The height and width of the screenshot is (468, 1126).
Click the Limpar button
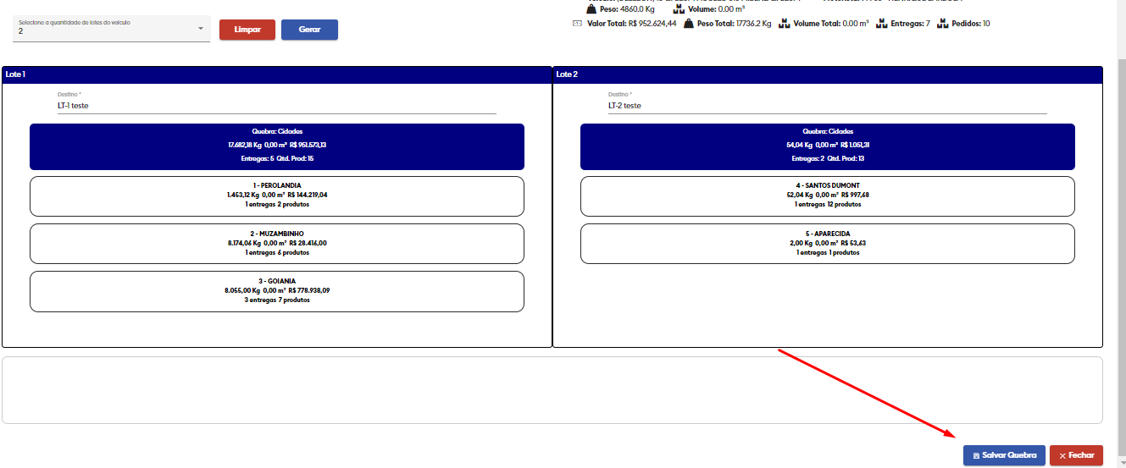point(247,30)
